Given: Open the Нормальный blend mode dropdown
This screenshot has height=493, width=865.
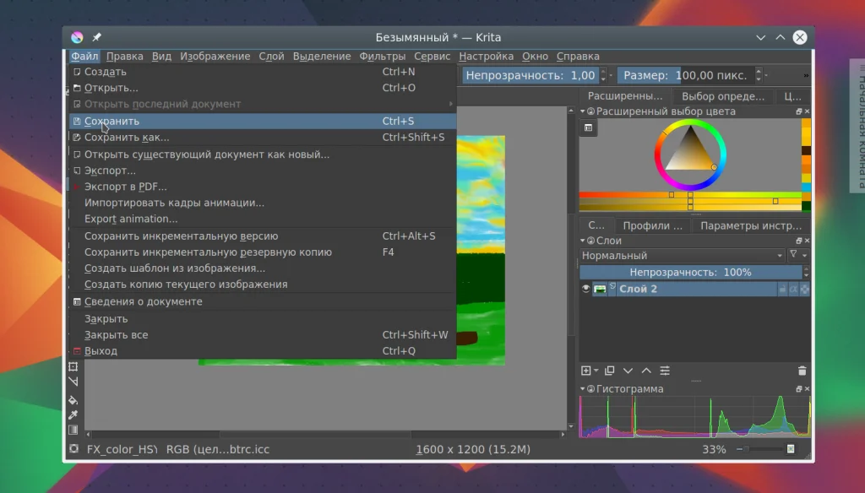Looking at the screenshot, I should (x=682, y=256).
